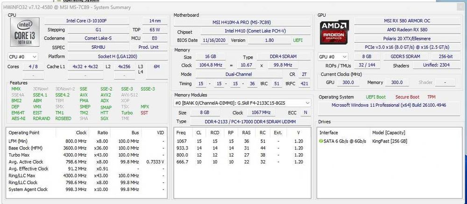Click L2 cache value 4x256

[124, 67]
